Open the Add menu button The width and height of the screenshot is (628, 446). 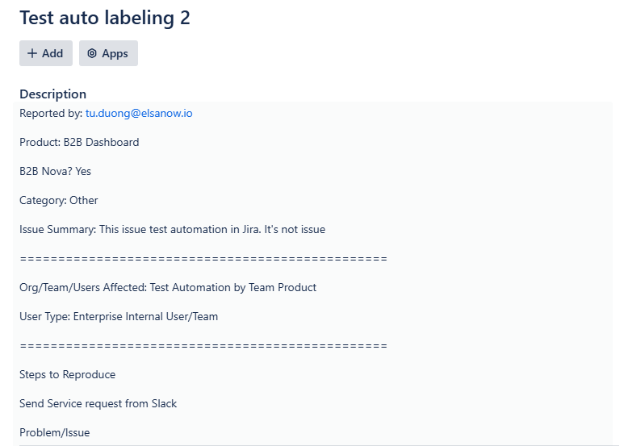(46, 53)
